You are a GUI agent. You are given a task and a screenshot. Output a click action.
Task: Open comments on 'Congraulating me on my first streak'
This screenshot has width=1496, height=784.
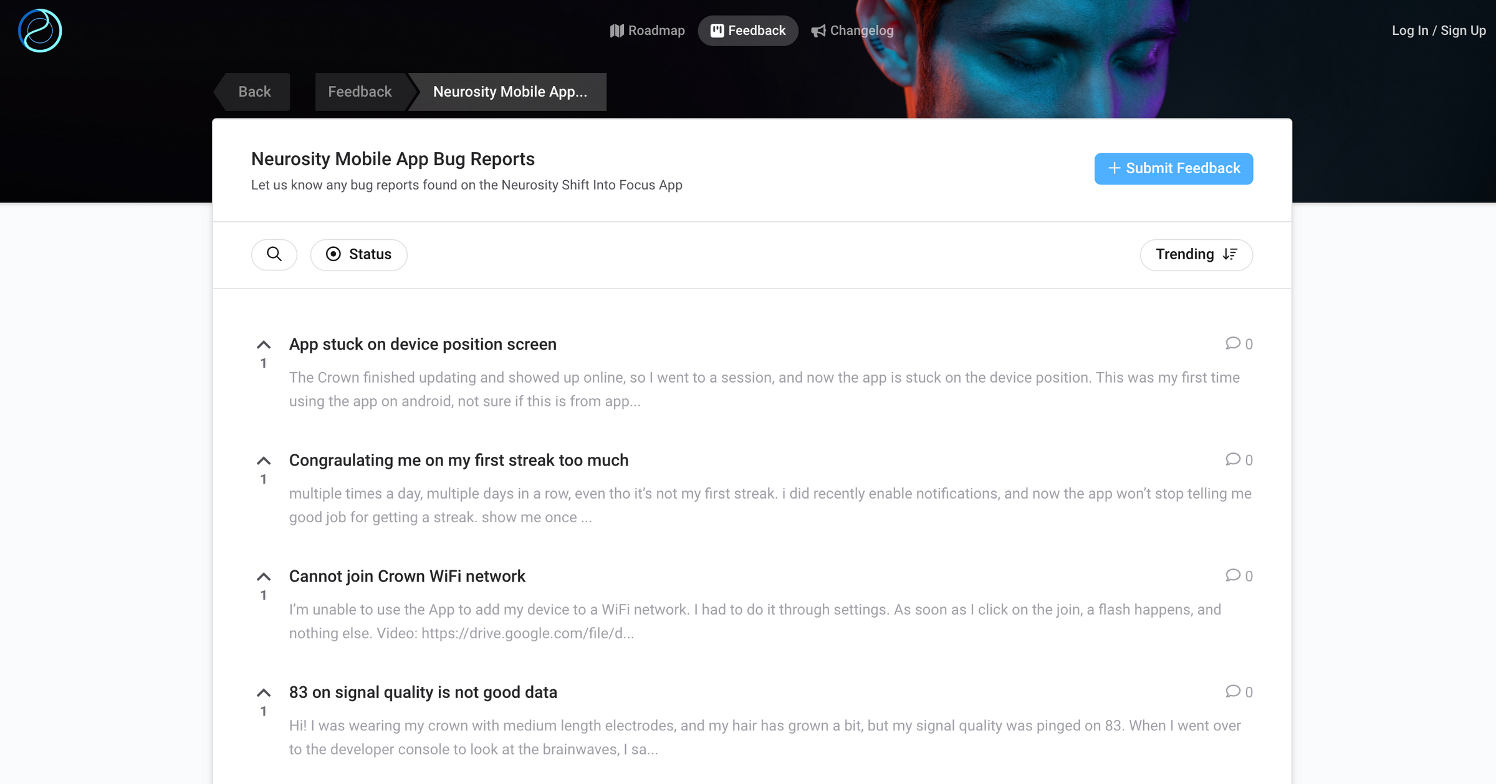(1238, 459)
